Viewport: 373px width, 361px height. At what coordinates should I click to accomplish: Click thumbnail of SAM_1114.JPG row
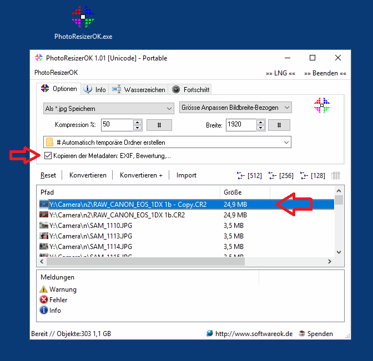pyautogui.click(x=44, y=246)
